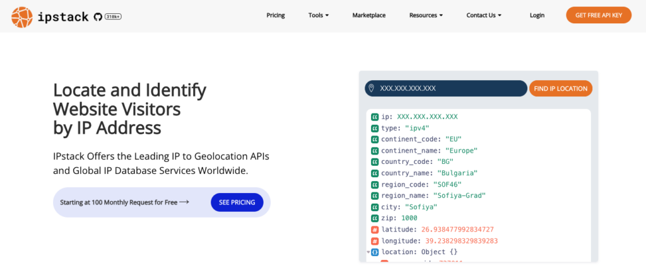Click the Login link
This screenshot has height=280, width=646.
(537, 15)
